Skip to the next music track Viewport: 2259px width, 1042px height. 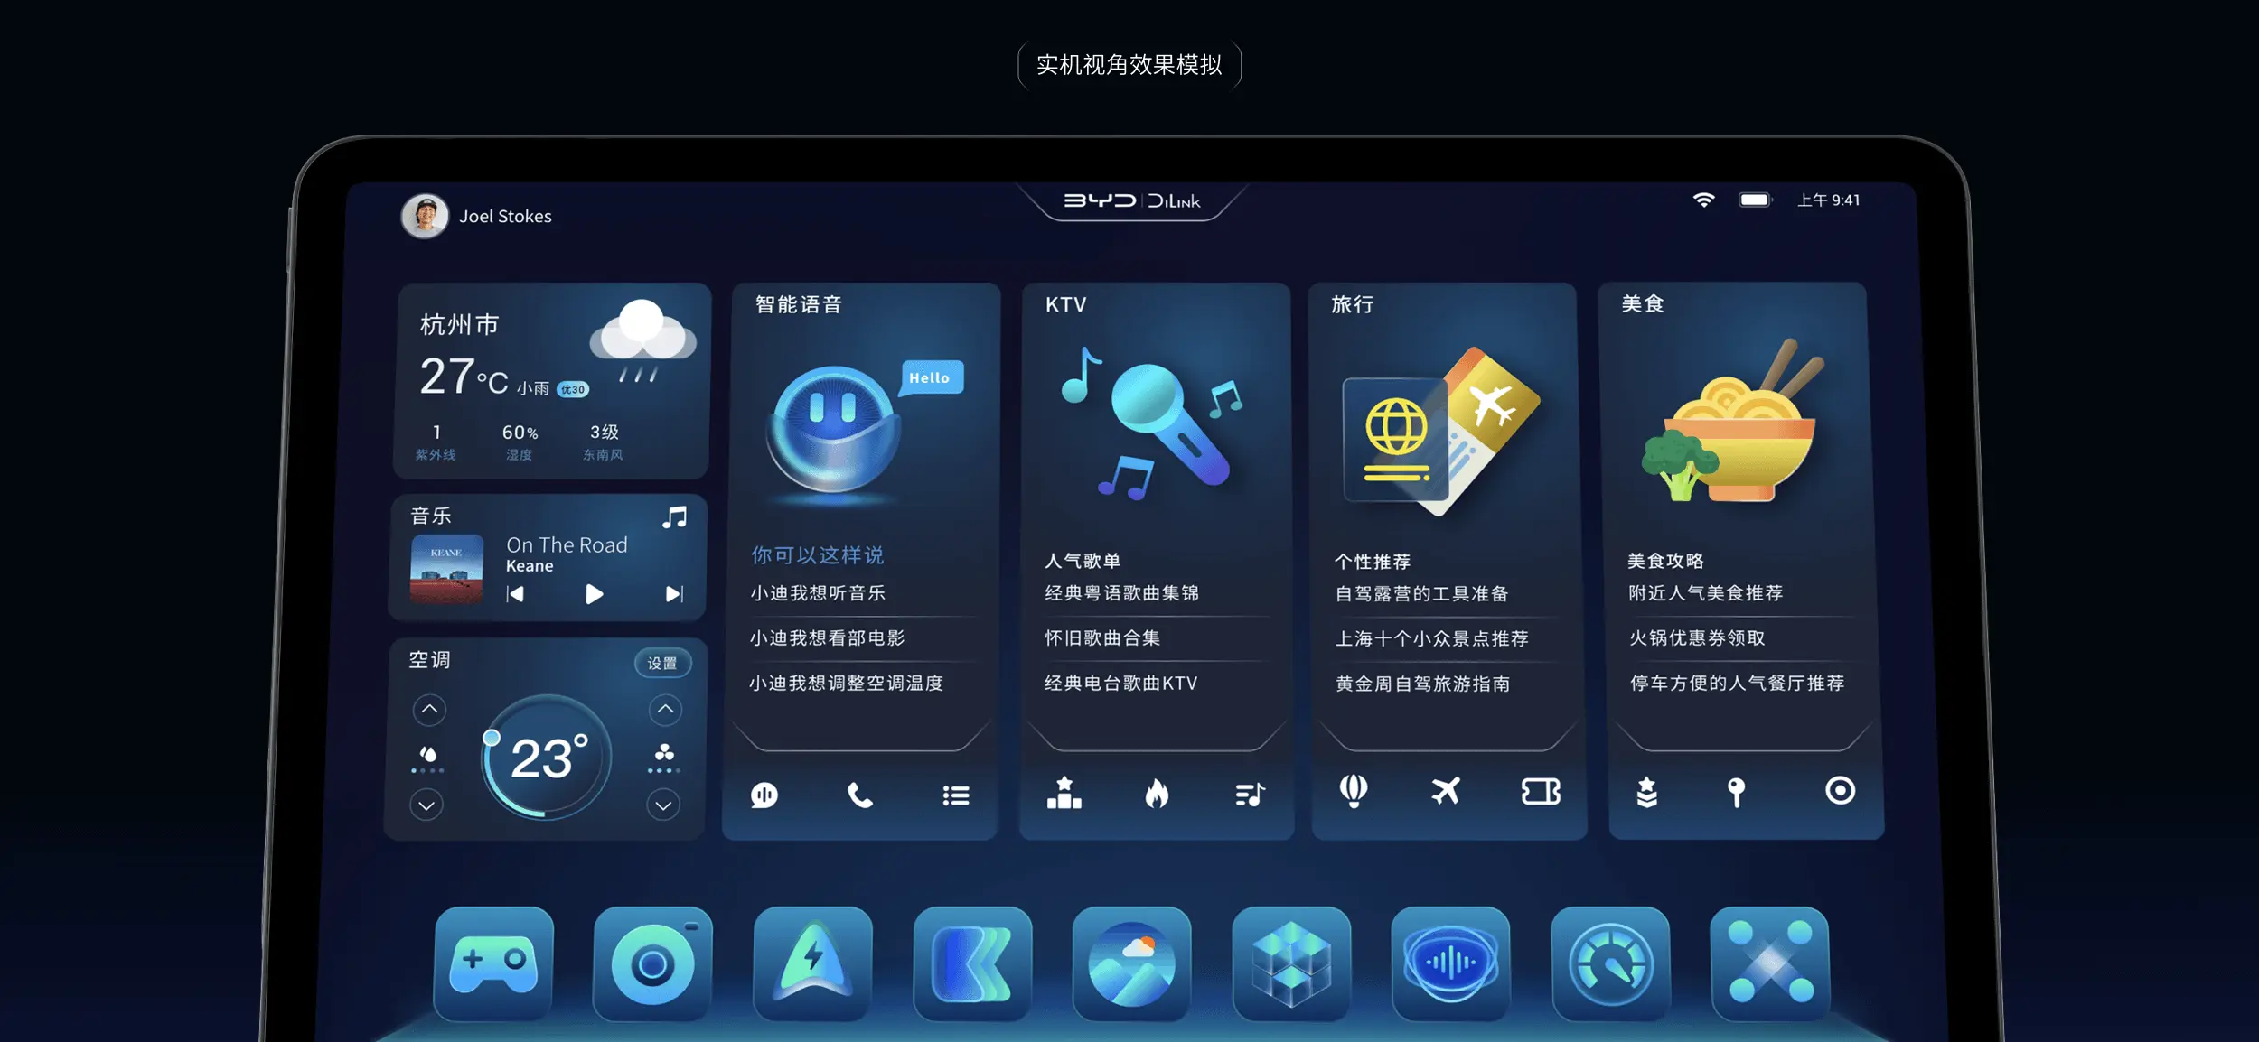[x=674, y=594]
